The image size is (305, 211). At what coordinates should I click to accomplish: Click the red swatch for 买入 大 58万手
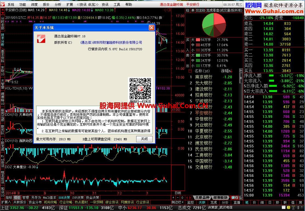pos(198,40)
